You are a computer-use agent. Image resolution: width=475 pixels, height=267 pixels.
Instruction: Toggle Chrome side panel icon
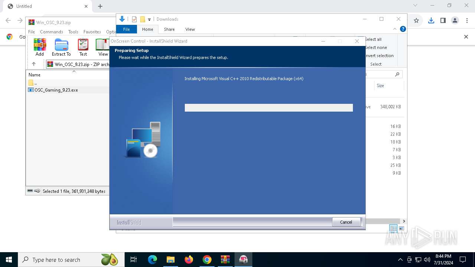tap(443, 21)
